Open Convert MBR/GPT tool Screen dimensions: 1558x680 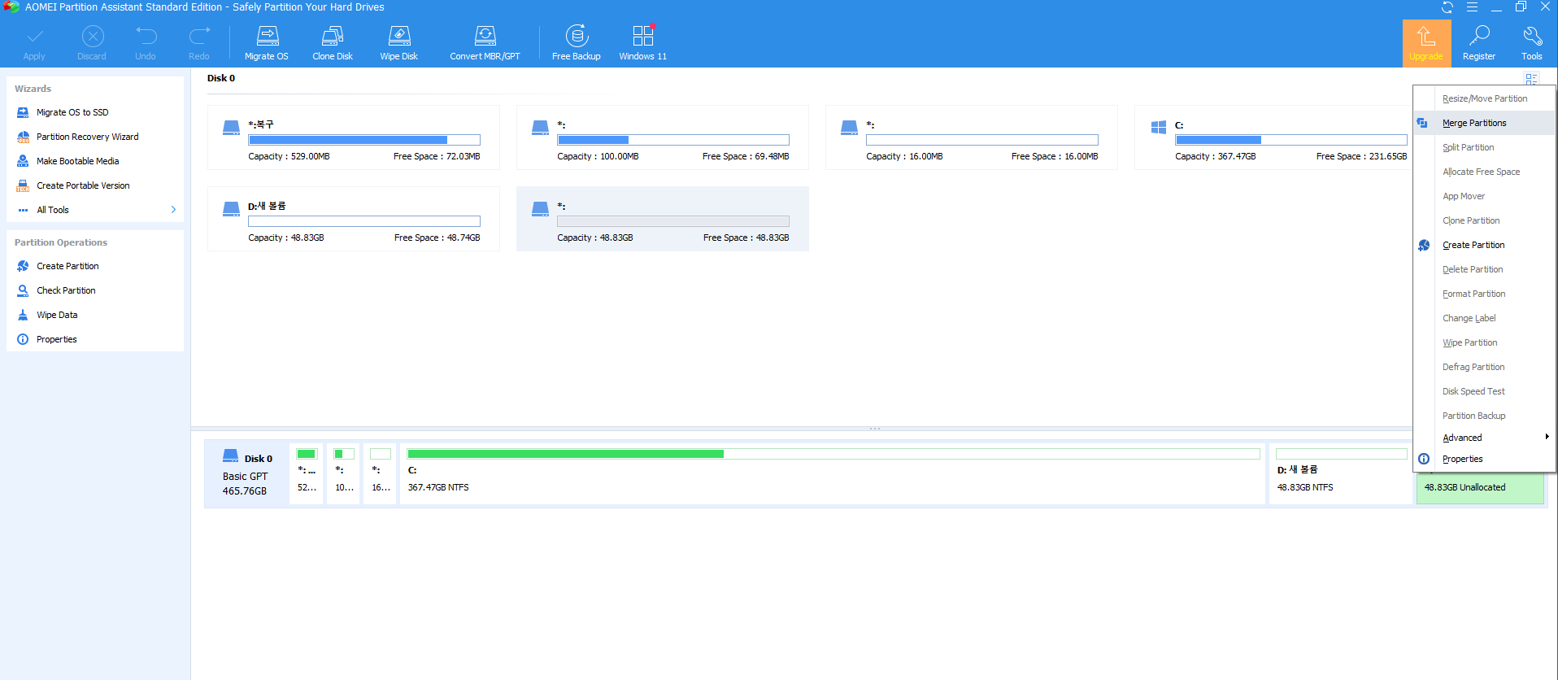[x=485, y=43]
